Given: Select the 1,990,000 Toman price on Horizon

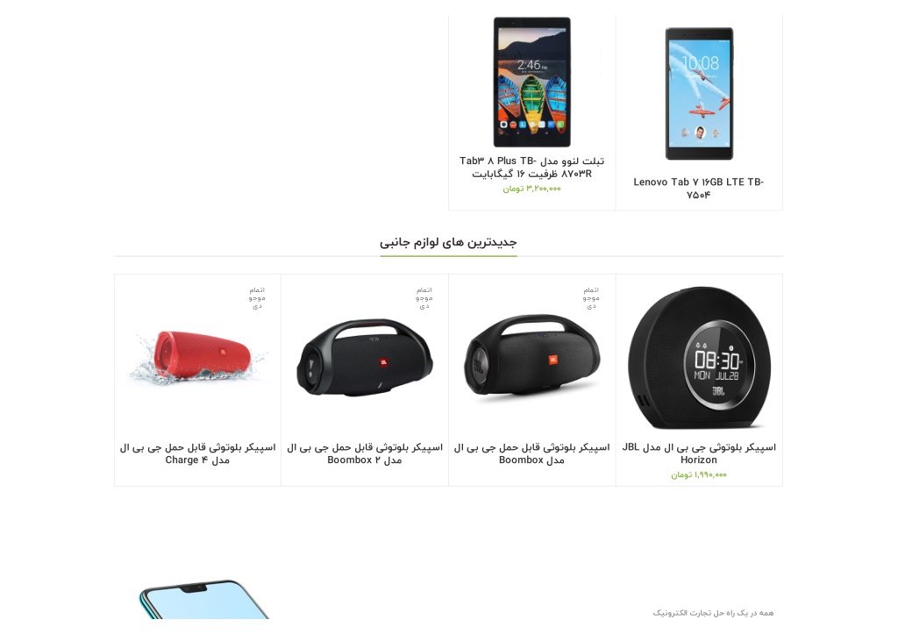Looking at the screenshot, I should click(699, 474).
